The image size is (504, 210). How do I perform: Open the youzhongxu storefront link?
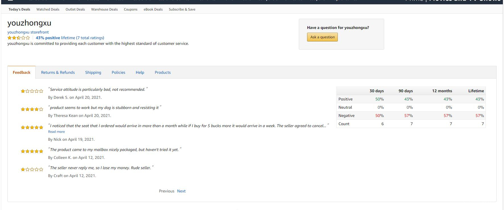tap(28, 32)
